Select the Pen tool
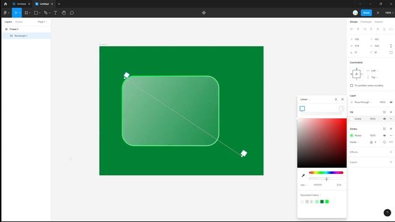This screenshot has width=395, height=222. pos(46,12)
